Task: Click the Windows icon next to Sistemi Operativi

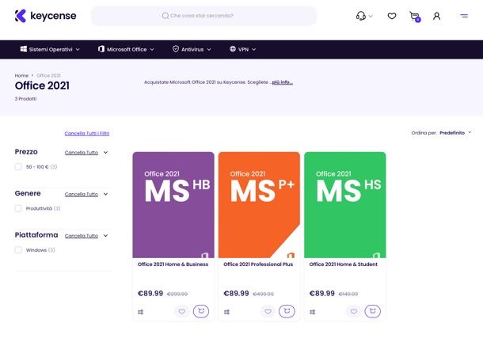Action: pos(24,49)
